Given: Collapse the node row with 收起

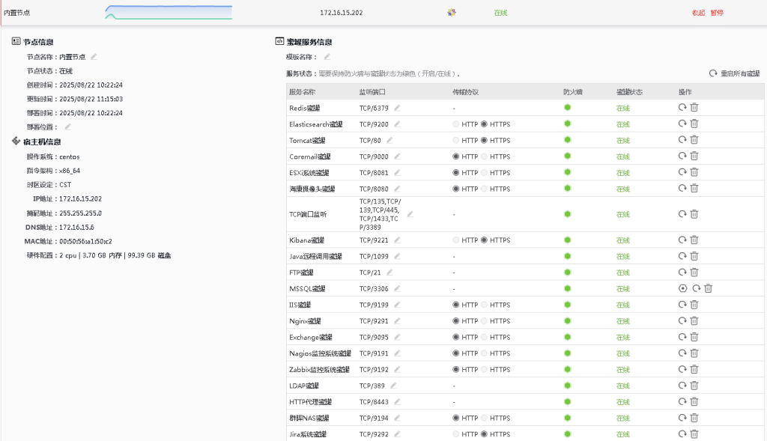Looking at the screenshot, I should [x=698, y=13].
